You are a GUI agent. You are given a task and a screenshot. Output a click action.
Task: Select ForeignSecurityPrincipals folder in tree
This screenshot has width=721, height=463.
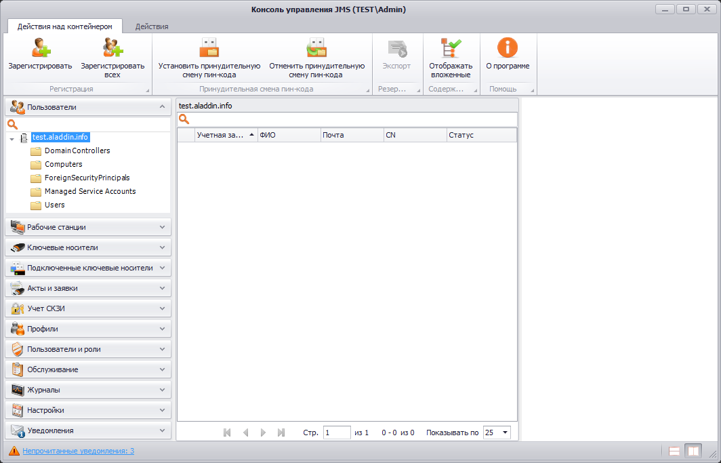point(87,178)
